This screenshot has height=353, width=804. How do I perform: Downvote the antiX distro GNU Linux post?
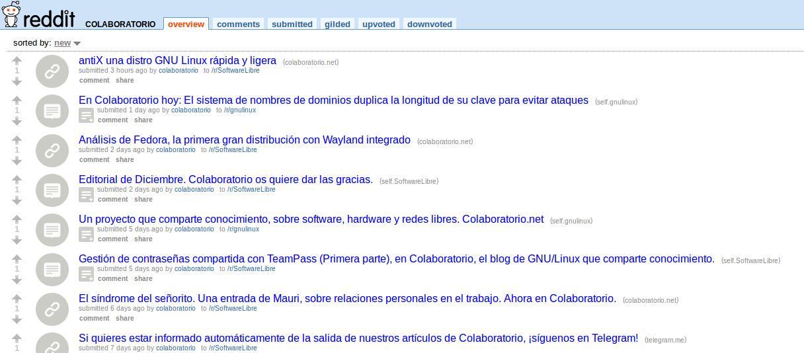[x=17, y=81]
